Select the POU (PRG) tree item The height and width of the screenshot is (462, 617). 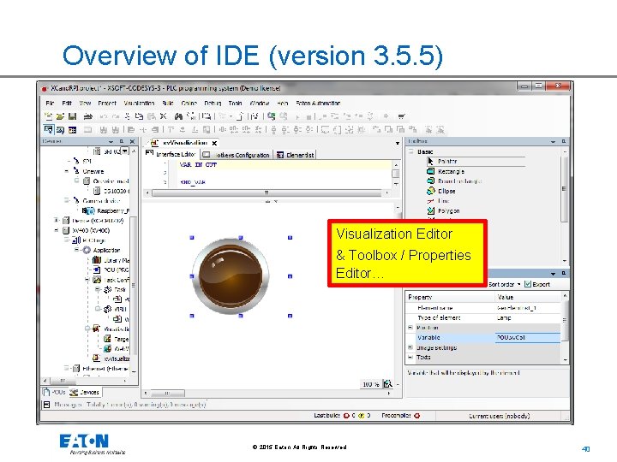111,269
